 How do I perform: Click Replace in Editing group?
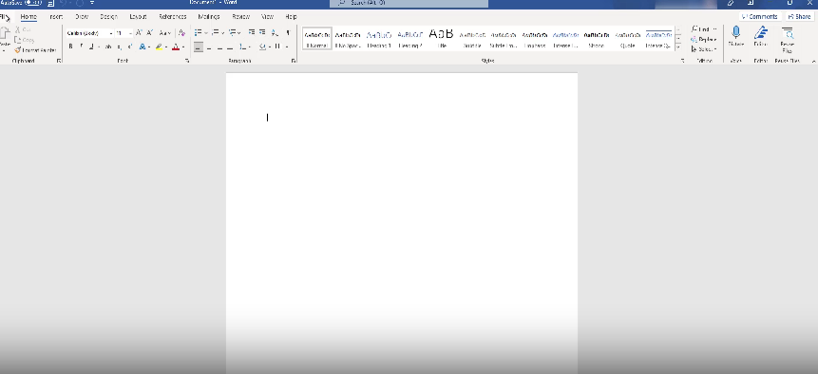[x=704, y=39]
